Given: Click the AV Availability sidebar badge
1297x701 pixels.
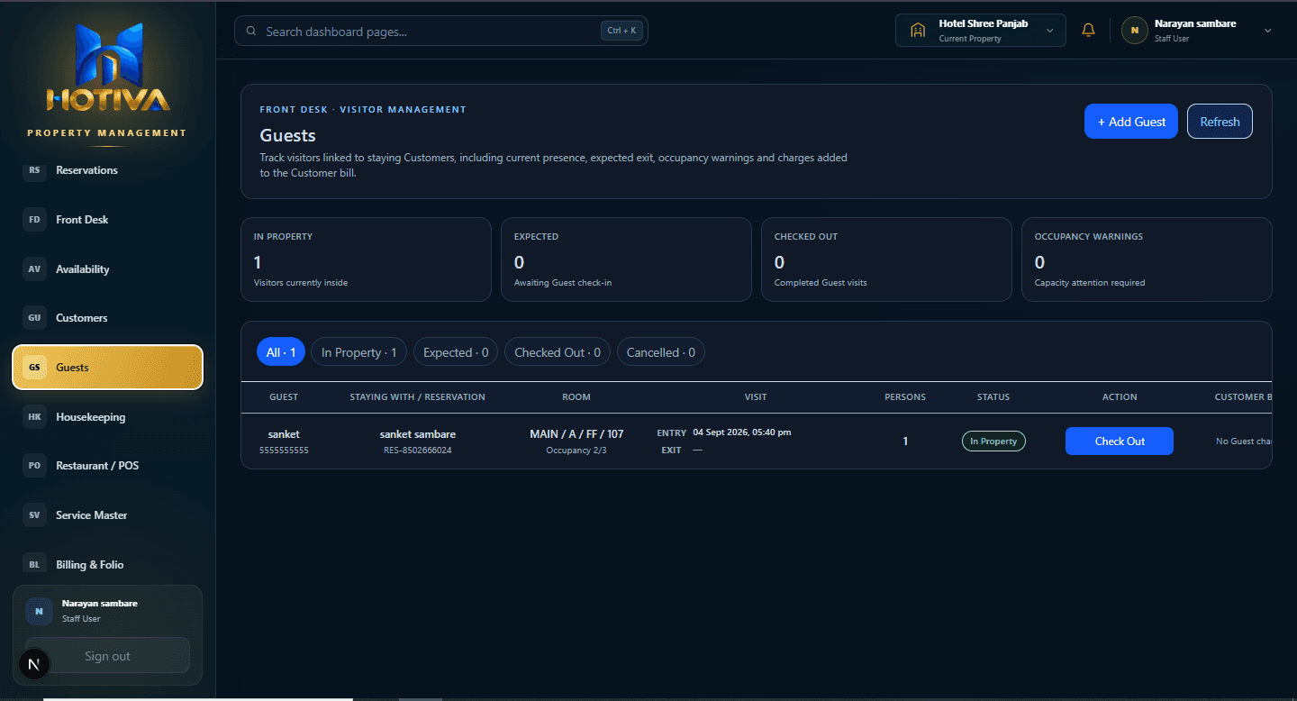Looking at the screenshot, I should (34, 269).
